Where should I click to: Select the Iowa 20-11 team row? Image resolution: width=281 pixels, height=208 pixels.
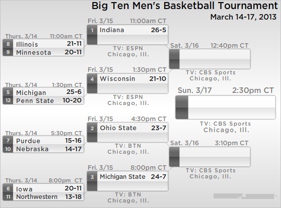tap(43, 188)
